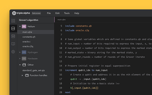
Task: Collapse the Other tree section
Action: pyautogui.click(x=20, y=65)
